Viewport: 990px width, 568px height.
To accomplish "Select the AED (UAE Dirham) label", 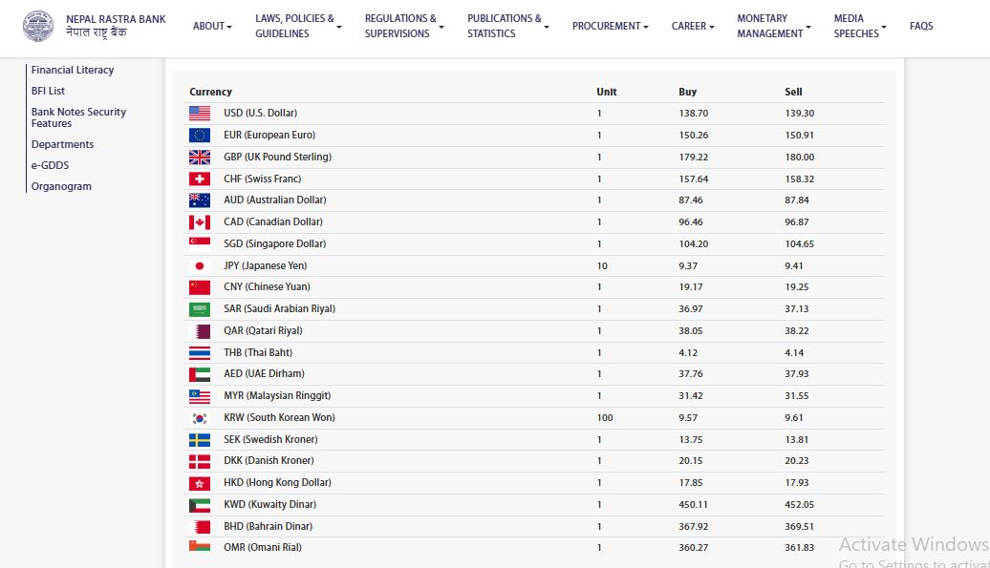I will tap(264, 374).
